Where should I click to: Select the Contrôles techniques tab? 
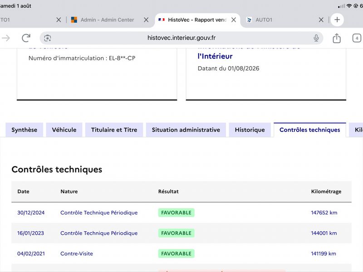pos(310,130)
